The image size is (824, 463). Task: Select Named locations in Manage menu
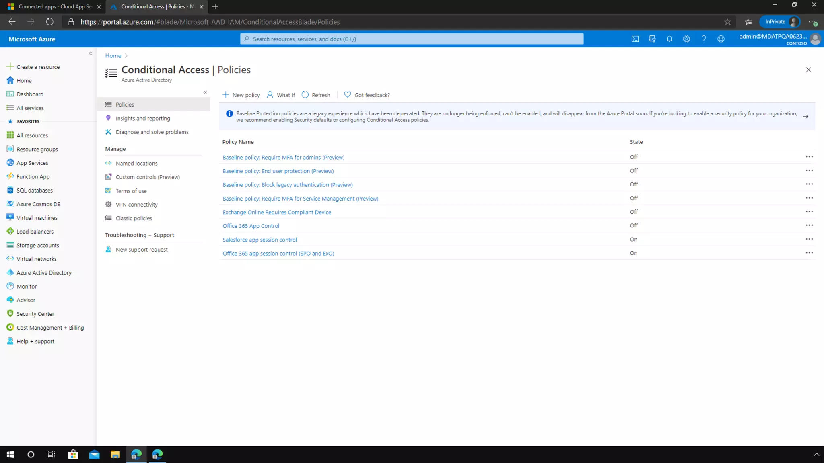136,163
